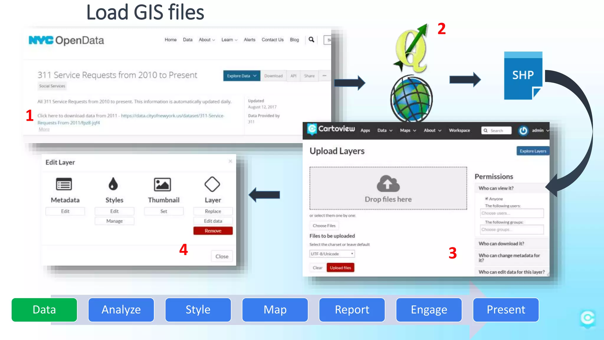Click the Styles droplet icon
Screen dimensions: 604x340
113,184
